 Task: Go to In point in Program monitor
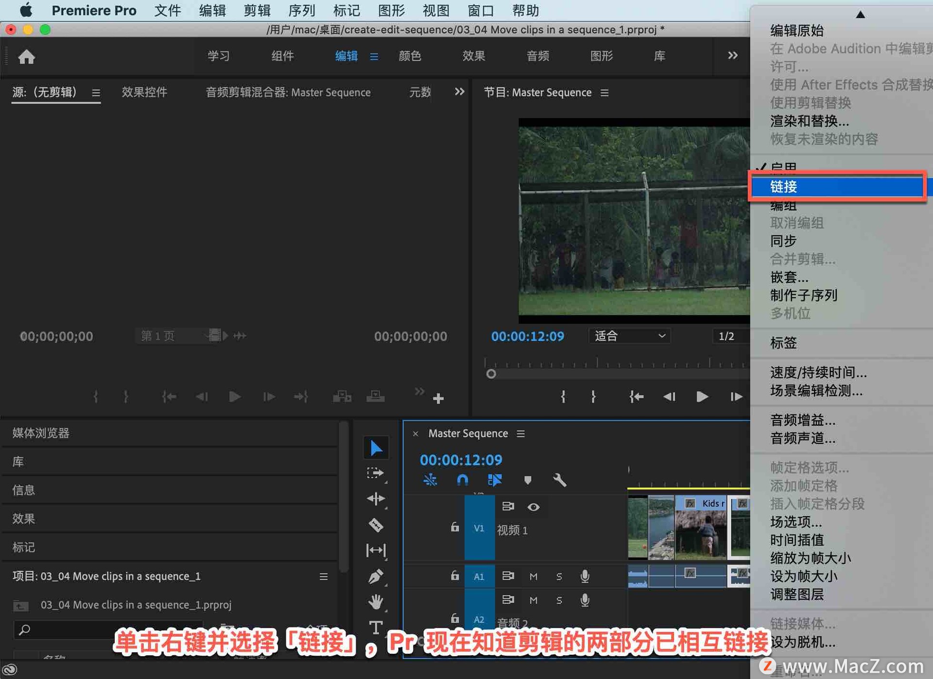point(636,397)
